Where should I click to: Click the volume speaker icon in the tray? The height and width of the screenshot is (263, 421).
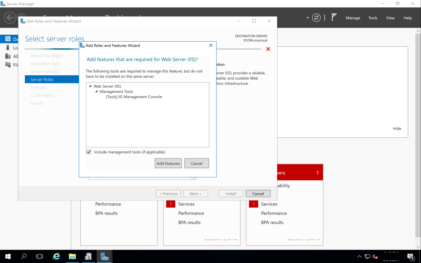[374, 256]
